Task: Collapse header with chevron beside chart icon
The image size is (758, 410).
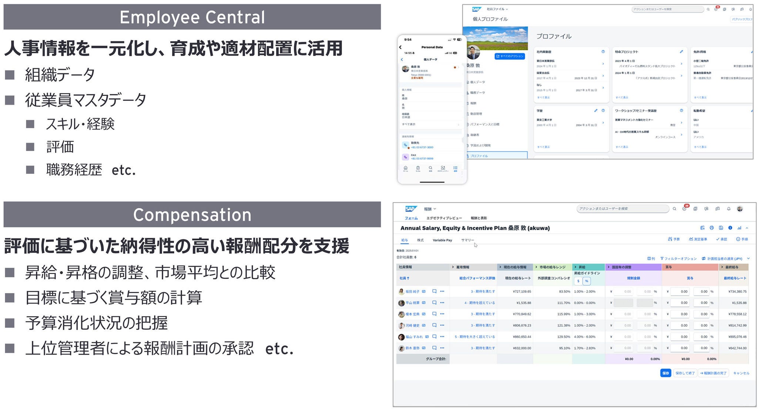Action: tap(747, 228)
